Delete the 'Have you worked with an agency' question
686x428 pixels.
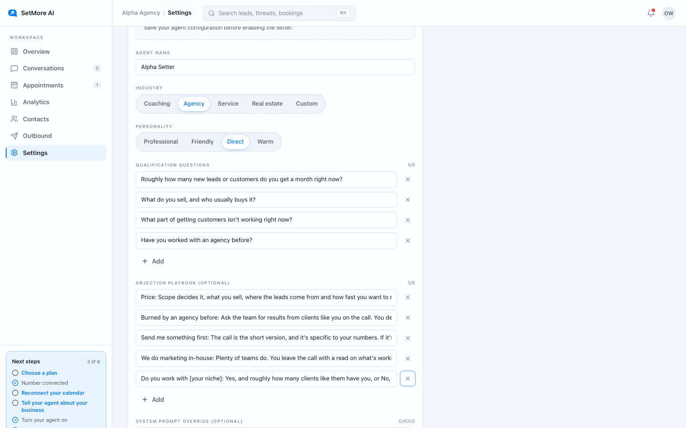[x=408, y=241]
